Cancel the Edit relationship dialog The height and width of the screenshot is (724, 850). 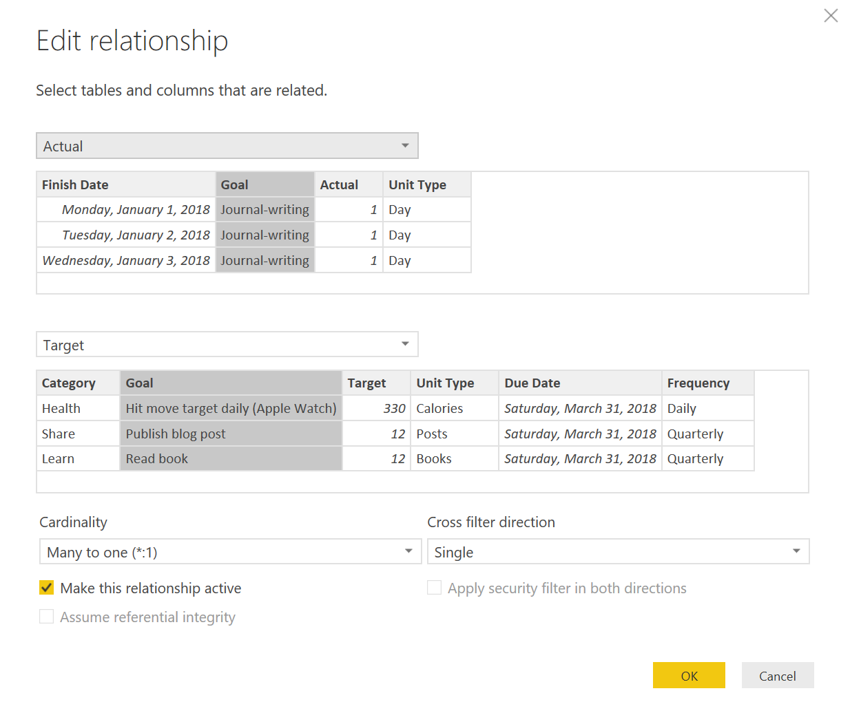(x=778, y=675)
